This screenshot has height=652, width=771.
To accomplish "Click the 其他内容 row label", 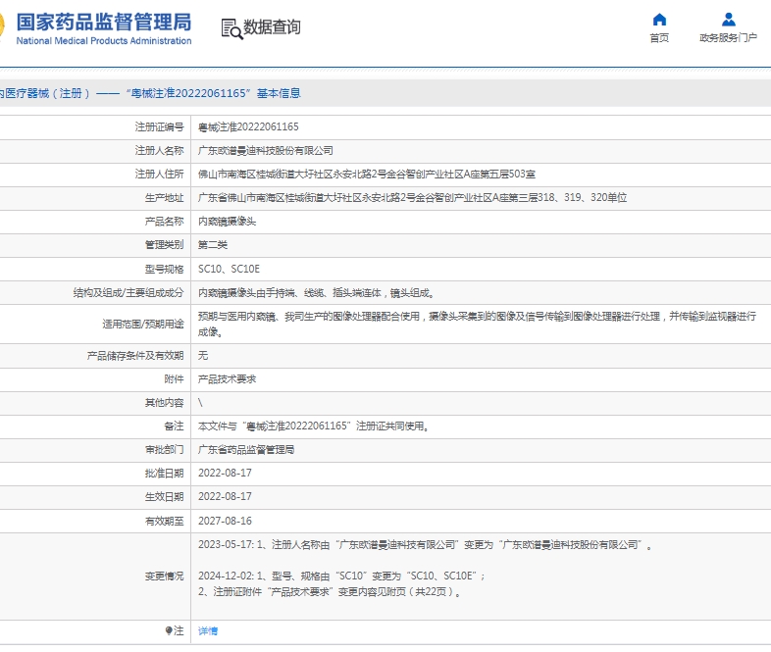I will pyautogui.click(x=164, y=402).
